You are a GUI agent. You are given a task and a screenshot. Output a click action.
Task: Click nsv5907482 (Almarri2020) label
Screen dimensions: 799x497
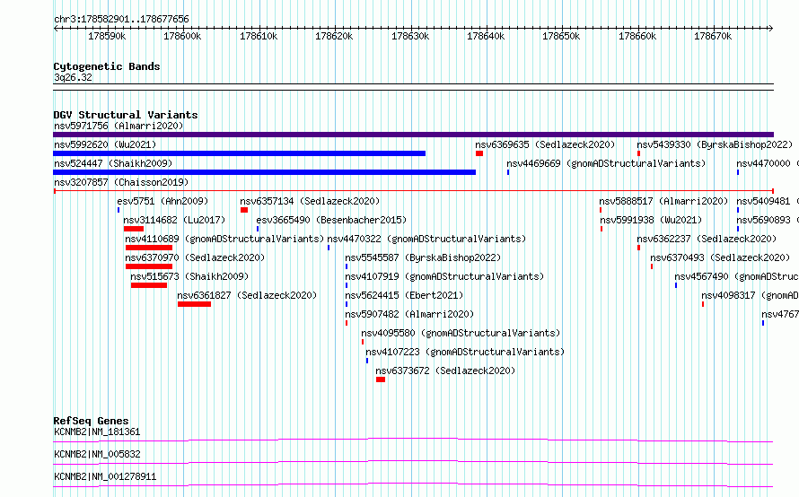tap(409, 314)
